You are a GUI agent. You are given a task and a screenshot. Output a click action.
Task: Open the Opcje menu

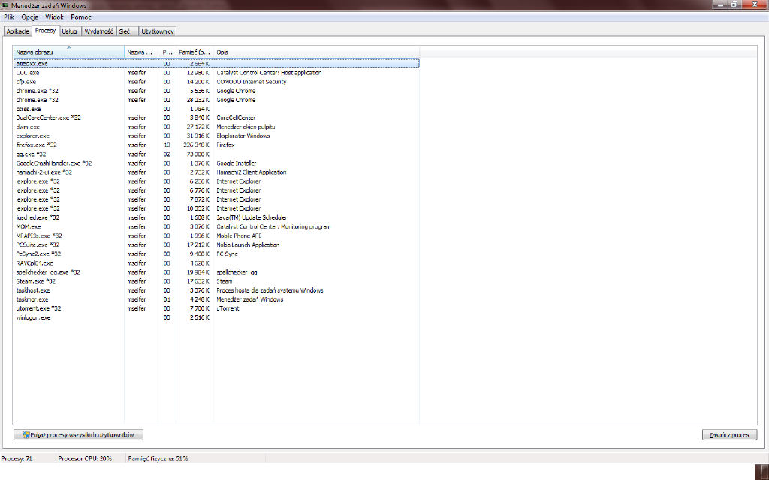(x=29, y=17)
